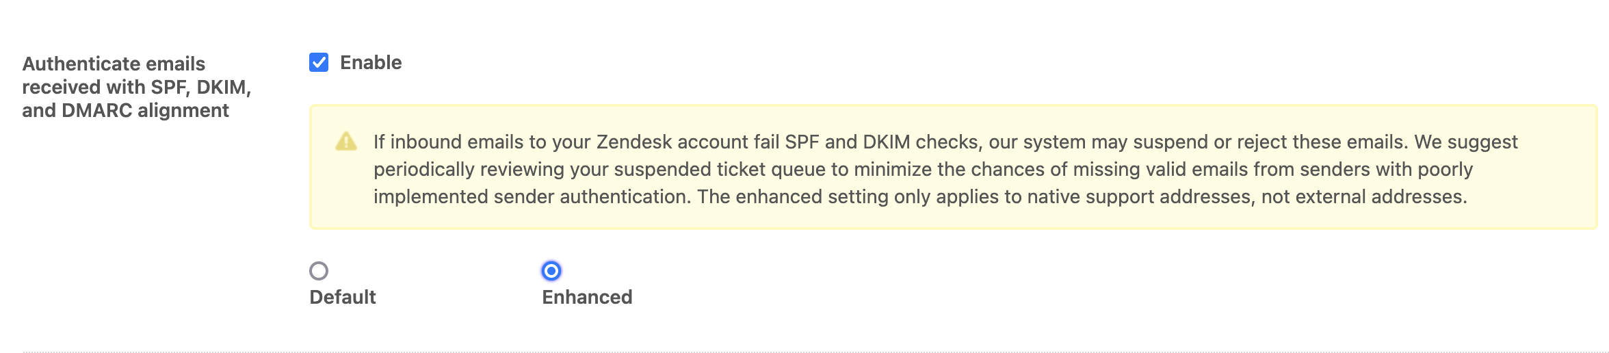The image size is (1609, 353).
Task: Click the yellow warning triangle icon
Action: coord(346,142)
